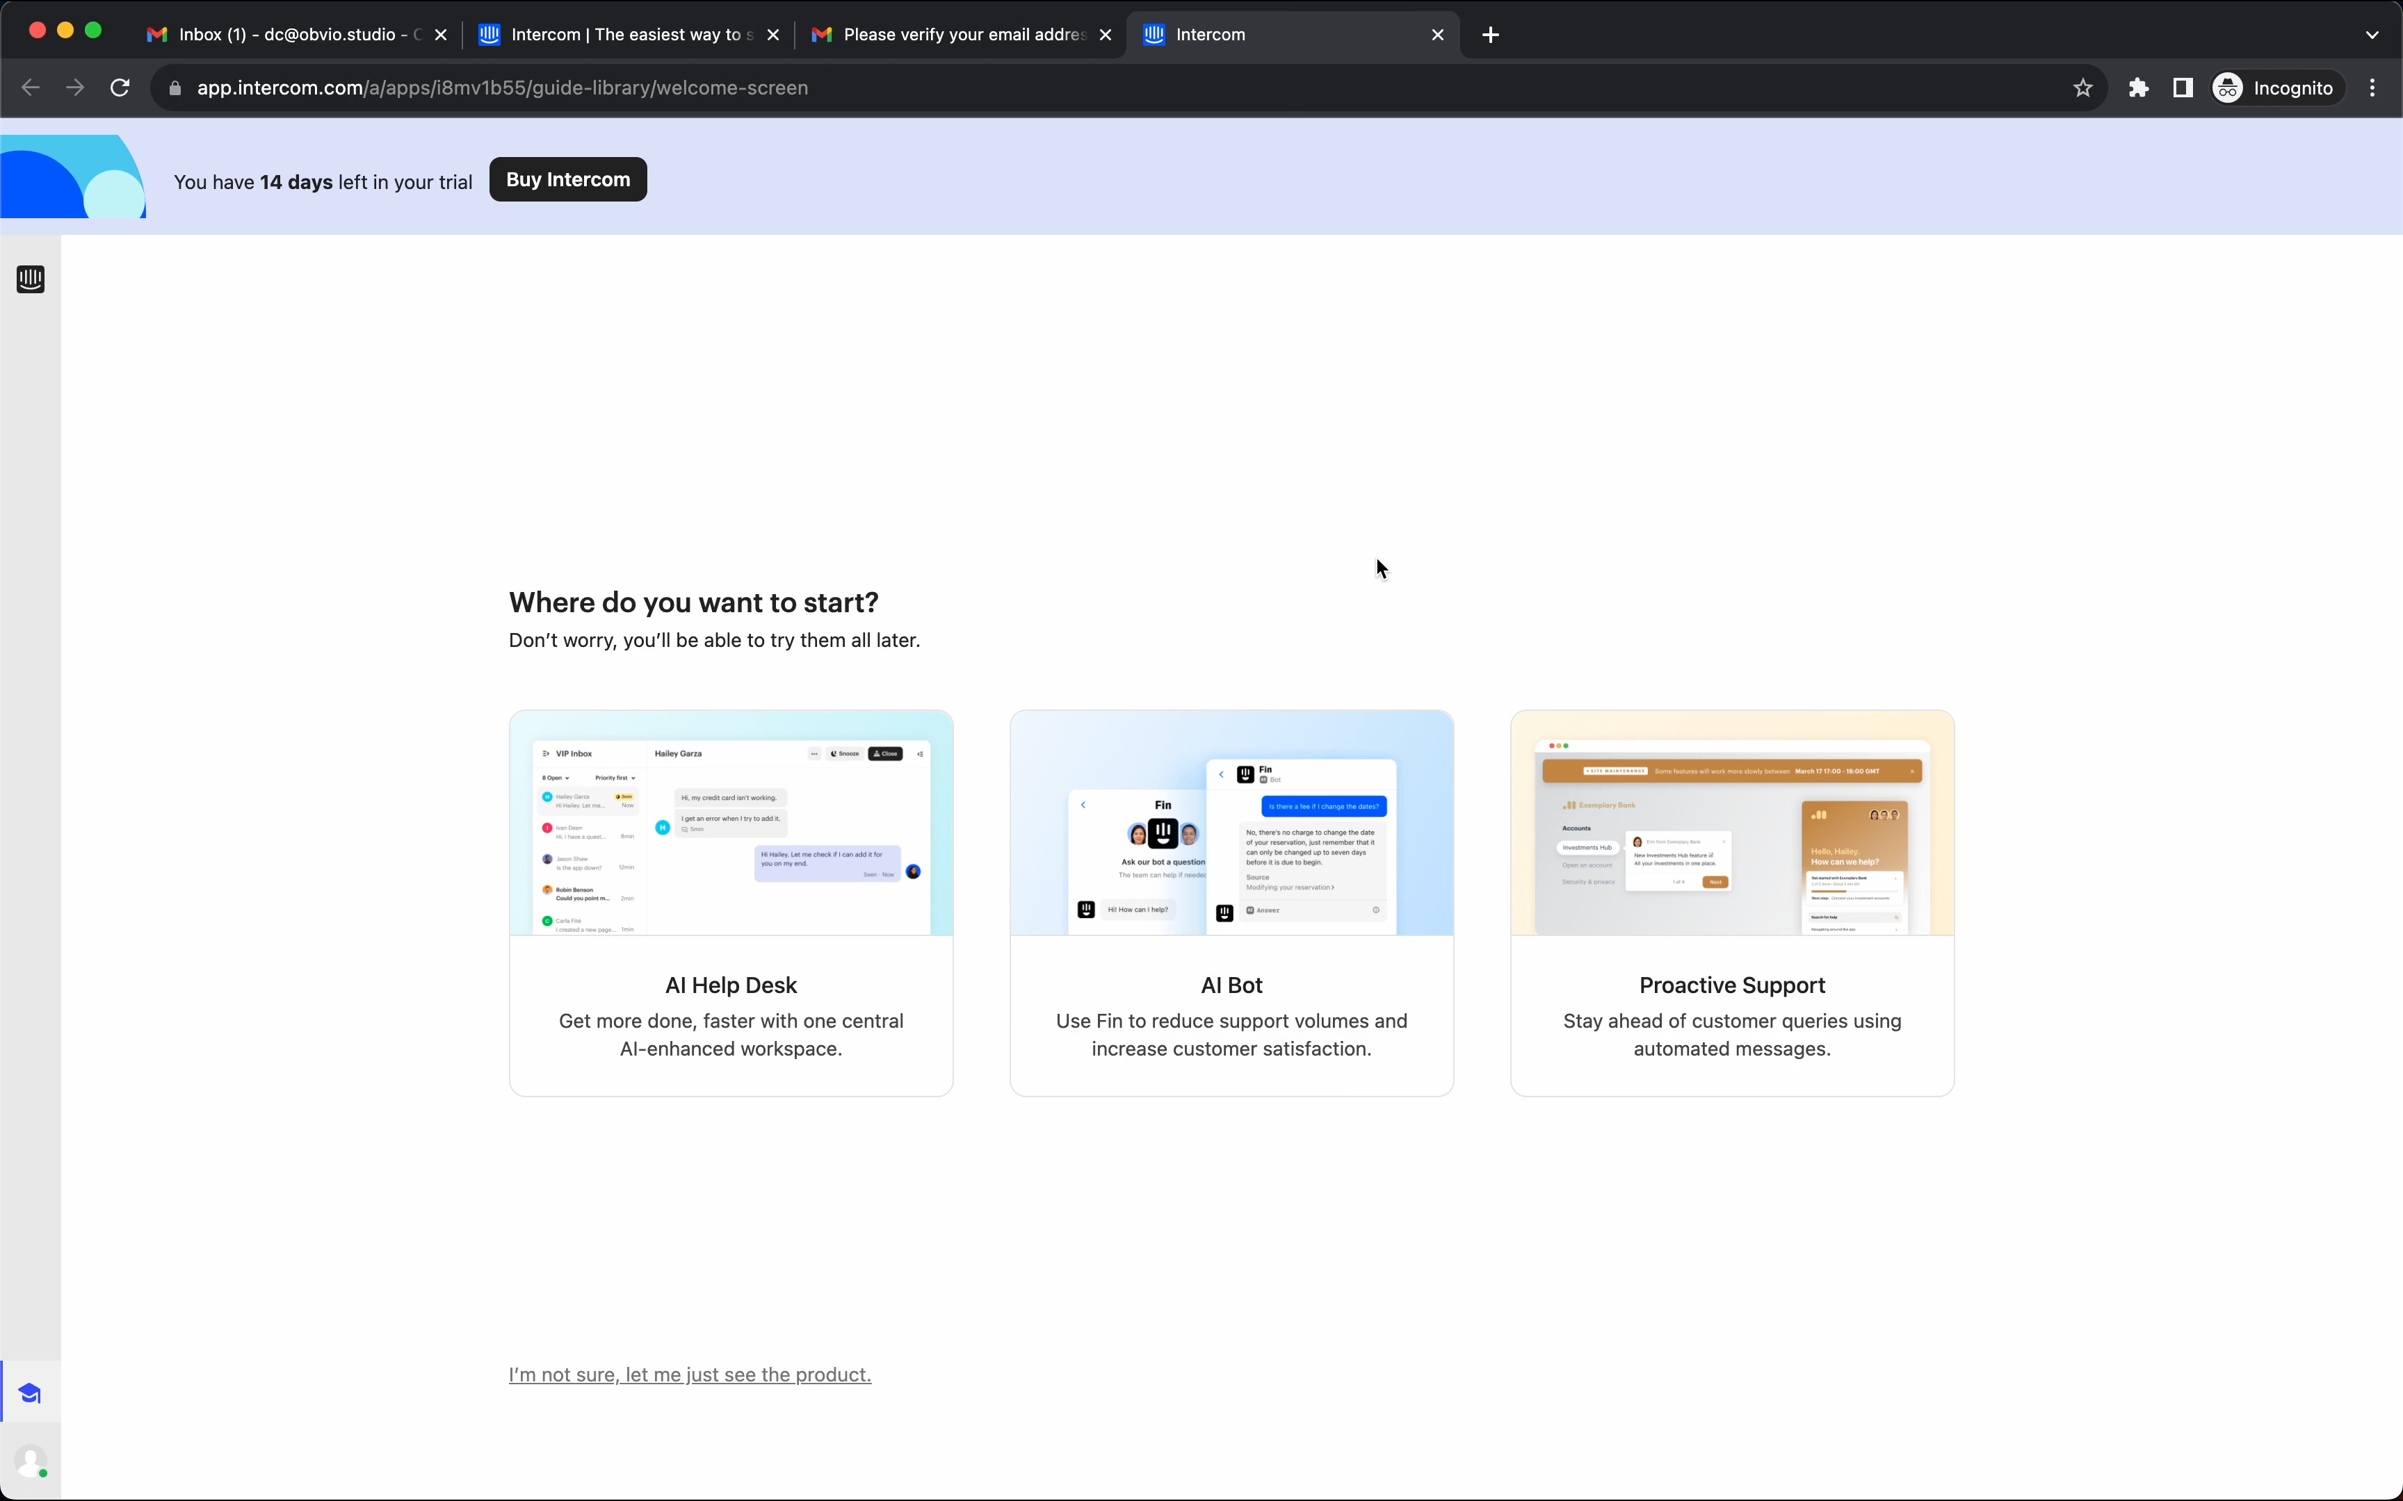Choose the AI Bot card
2403x1501 pixels.
click(1231, 903)
